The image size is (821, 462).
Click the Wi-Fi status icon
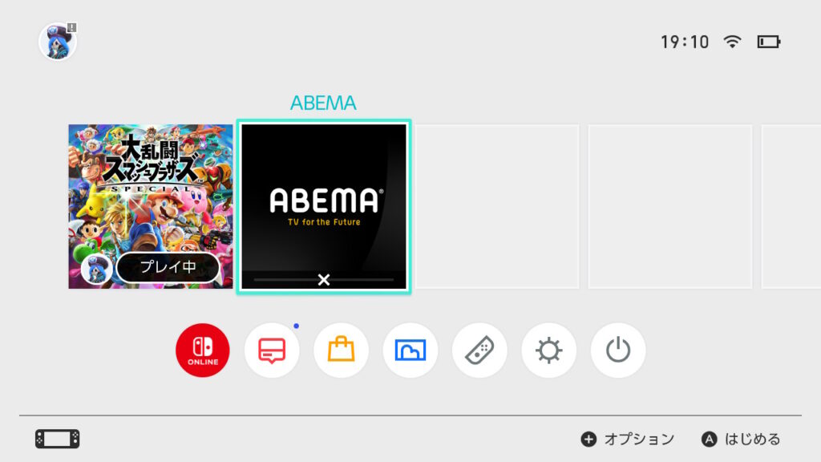(732, 42)
